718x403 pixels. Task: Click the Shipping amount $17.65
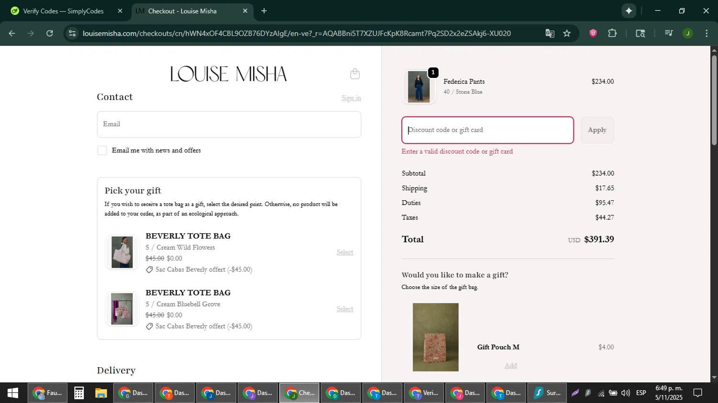pos(605,188)
